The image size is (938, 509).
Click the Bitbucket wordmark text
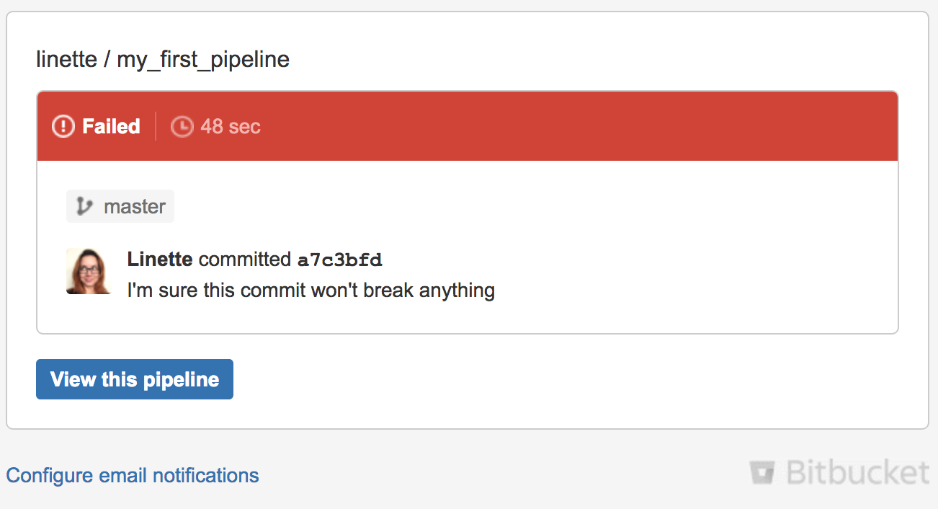(858, 473)
